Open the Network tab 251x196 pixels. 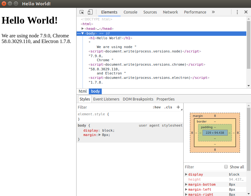(x=170, y=12)
